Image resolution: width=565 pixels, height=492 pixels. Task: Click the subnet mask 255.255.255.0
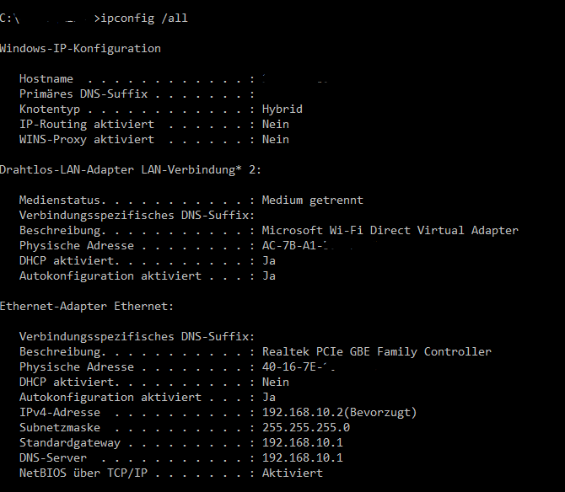click(x=306, y=428)
